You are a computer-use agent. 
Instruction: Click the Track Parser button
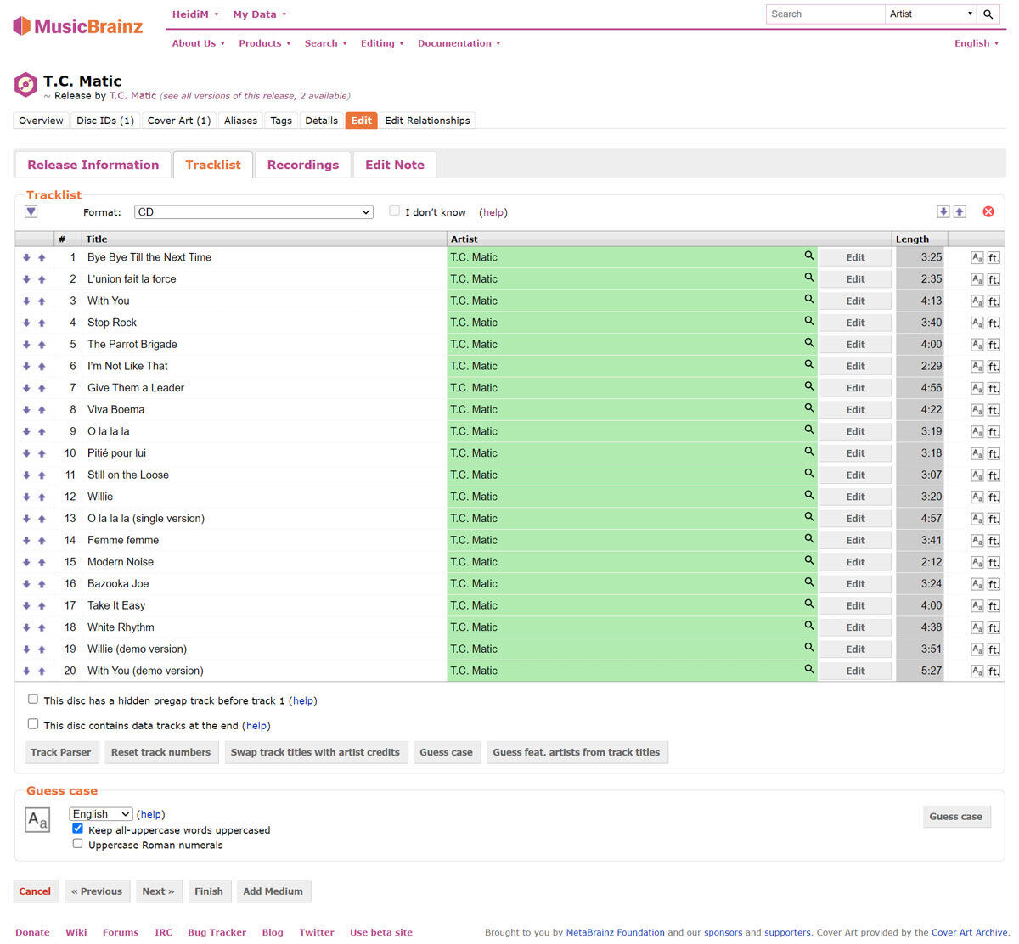coord(60,752)
